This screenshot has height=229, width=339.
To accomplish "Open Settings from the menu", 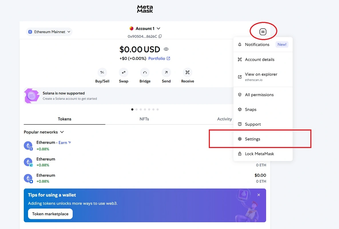I will pyautogui.click(x=263, y=139).
